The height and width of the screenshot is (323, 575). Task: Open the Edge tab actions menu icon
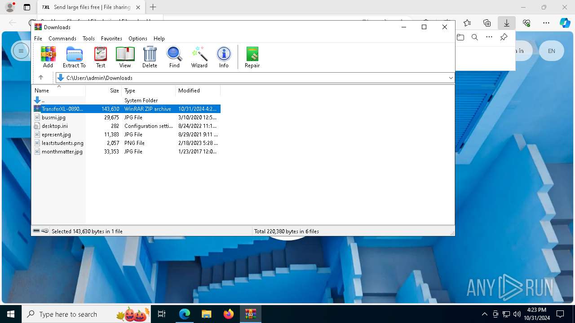coord(27,7)
